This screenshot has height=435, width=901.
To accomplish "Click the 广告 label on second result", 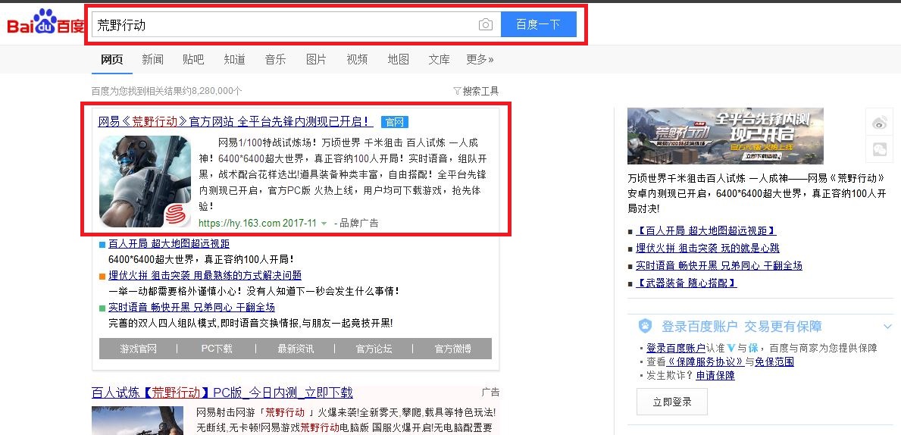I will point(490,392).
